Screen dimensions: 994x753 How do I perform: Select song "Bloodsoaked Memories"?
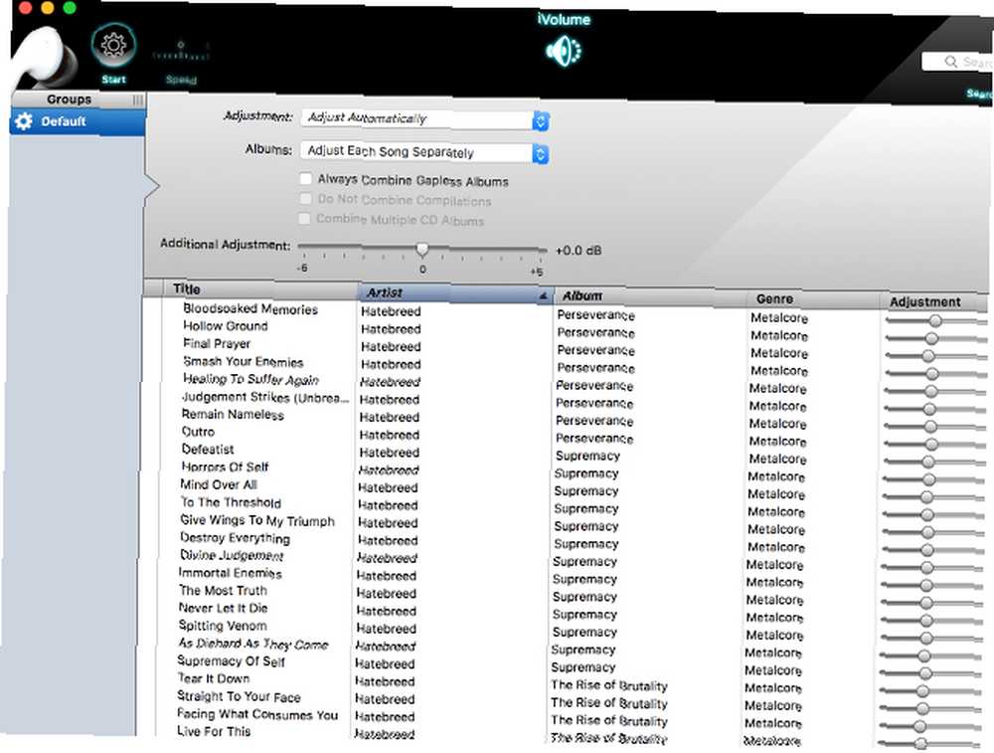[x=250, y=309]
